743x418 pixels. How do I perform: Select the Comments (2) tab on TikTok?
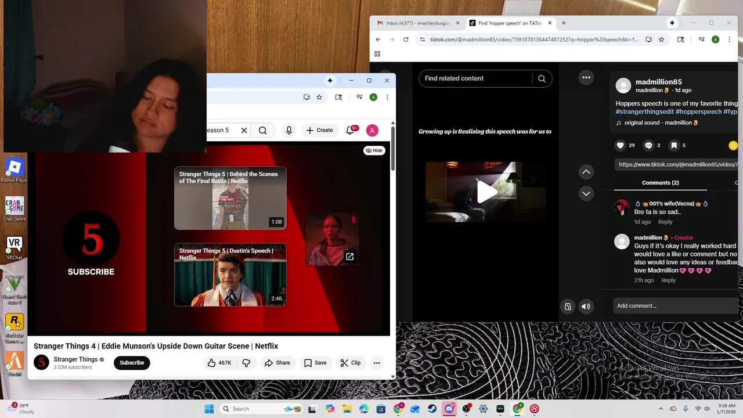tap(661, 183)
